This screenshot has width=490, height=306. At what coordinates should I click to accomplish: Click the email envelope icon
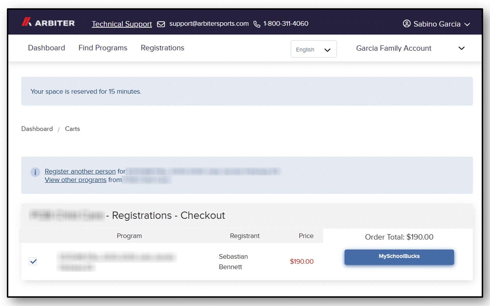[x=161, y=24]
